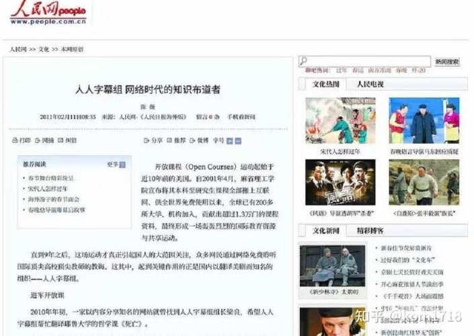Viewport: 474px width, 336px height.
Task: Open news item 新春佳节贺岁赏新片
Action: click(406, 248)
